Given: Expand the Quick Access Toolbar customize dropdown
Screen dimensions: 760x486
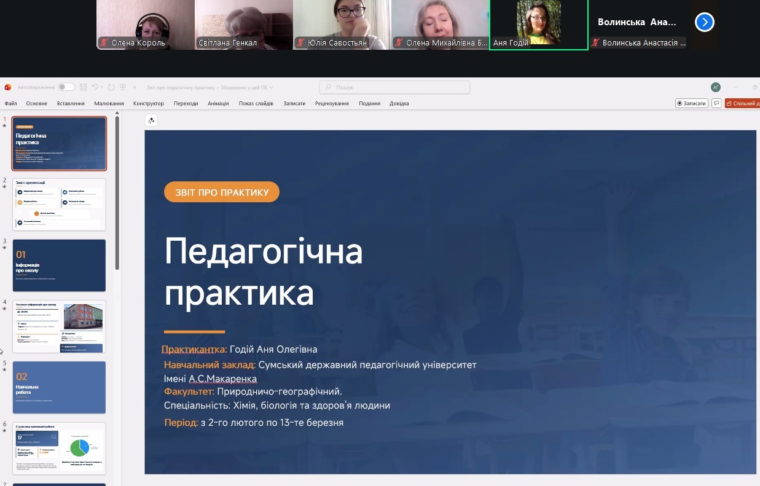Looking at the screenshot, I should tap(134, 87).
